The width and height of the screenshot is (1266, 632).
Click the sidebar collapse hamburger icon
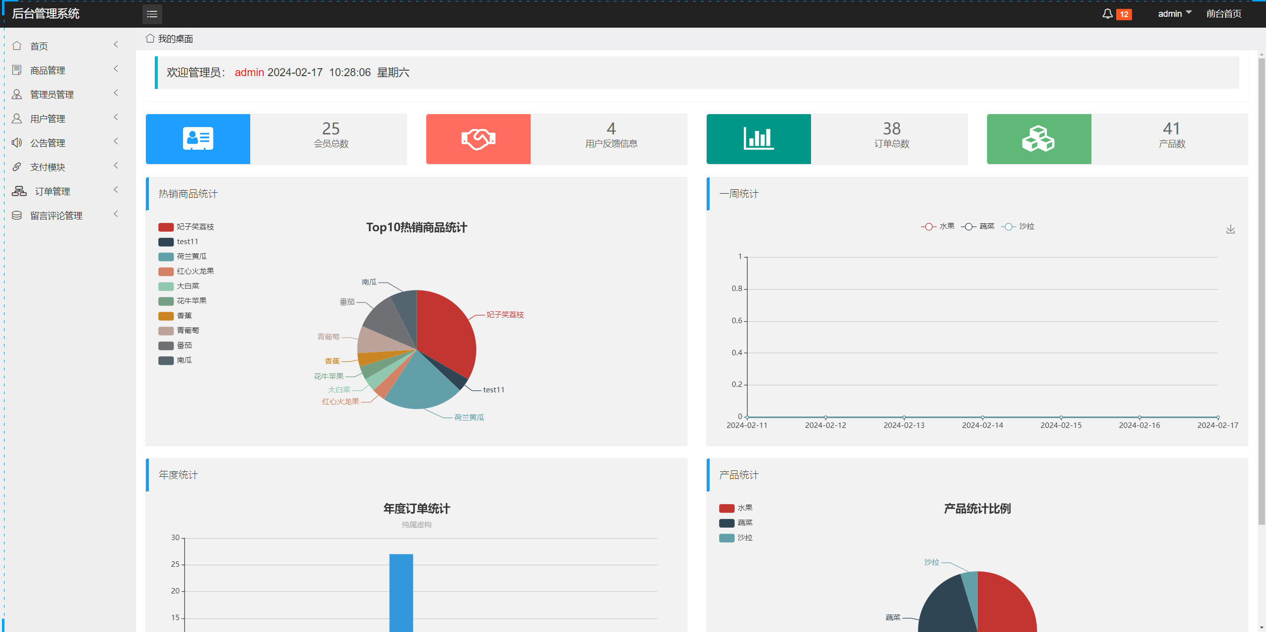point(152,14)
